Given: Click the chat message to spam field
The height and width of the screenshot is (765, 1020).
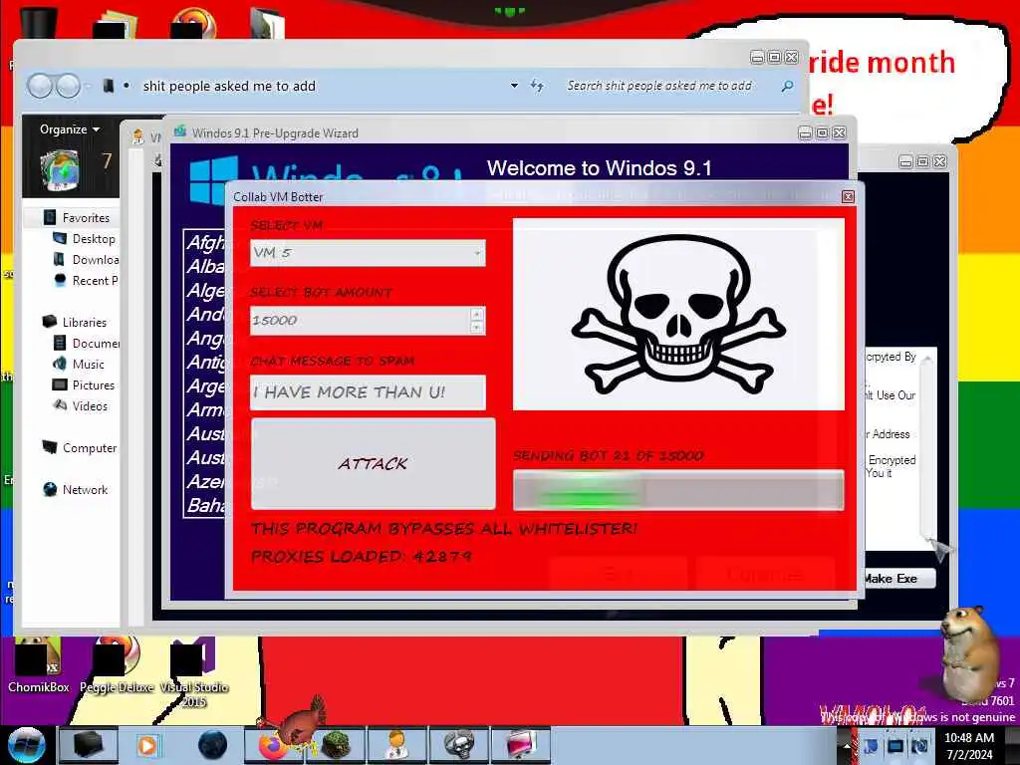Looking at the screenshot, I should (x=368, y=392).
